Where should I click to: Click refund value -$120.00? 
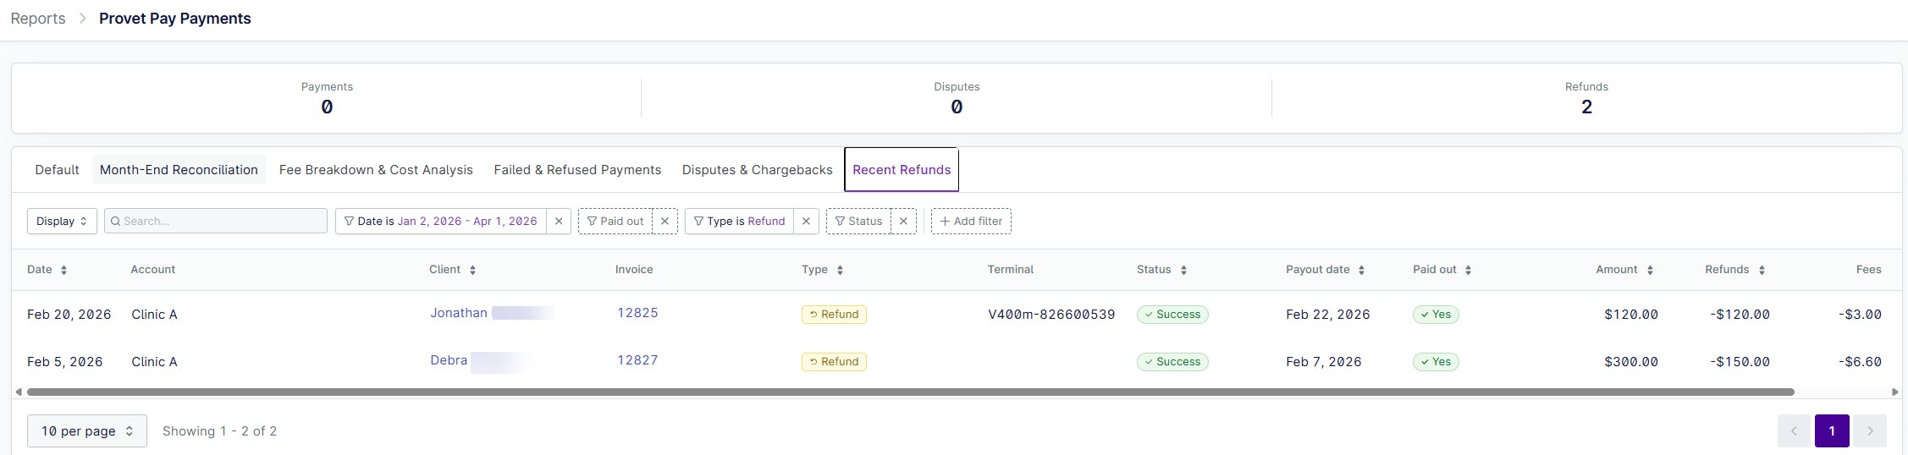(x=1740, y=315)
